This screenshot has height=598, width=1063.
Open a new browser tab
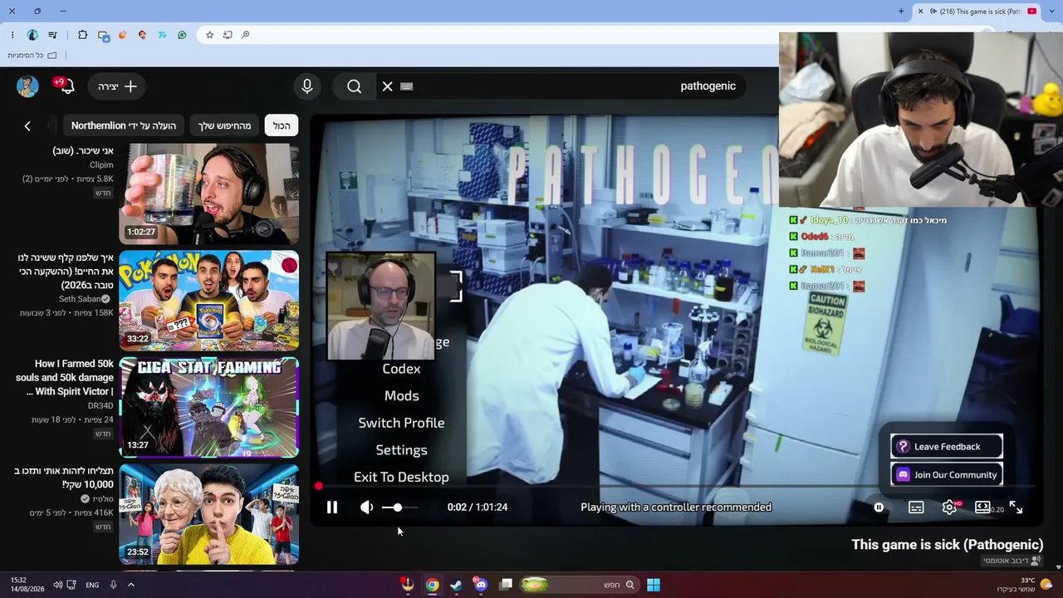901,11
